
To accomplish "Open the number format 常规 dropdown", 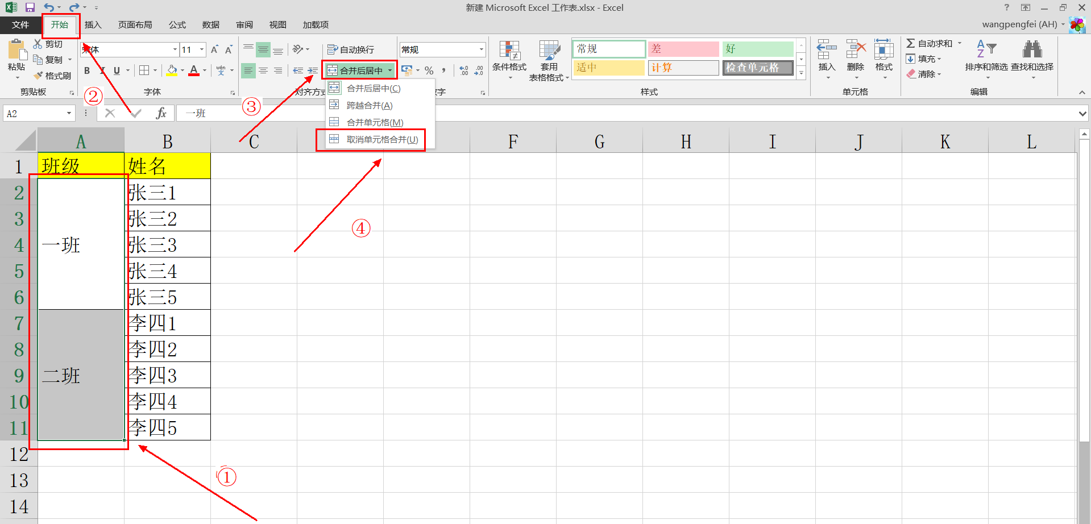I will [481, 50].
